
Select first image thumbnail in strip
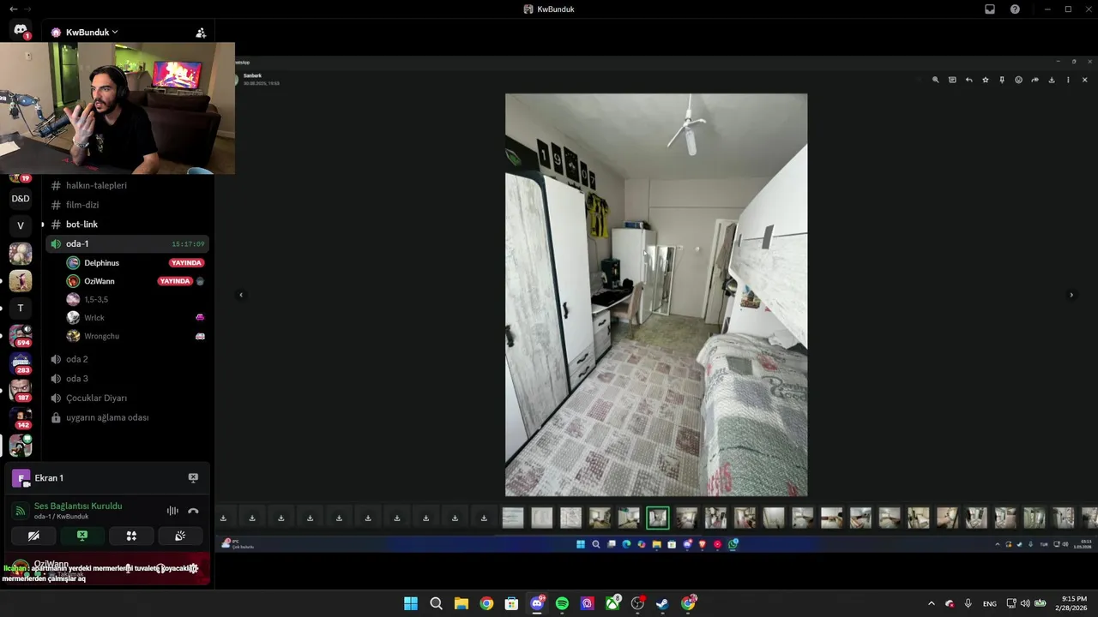click(x=513, y=518)
